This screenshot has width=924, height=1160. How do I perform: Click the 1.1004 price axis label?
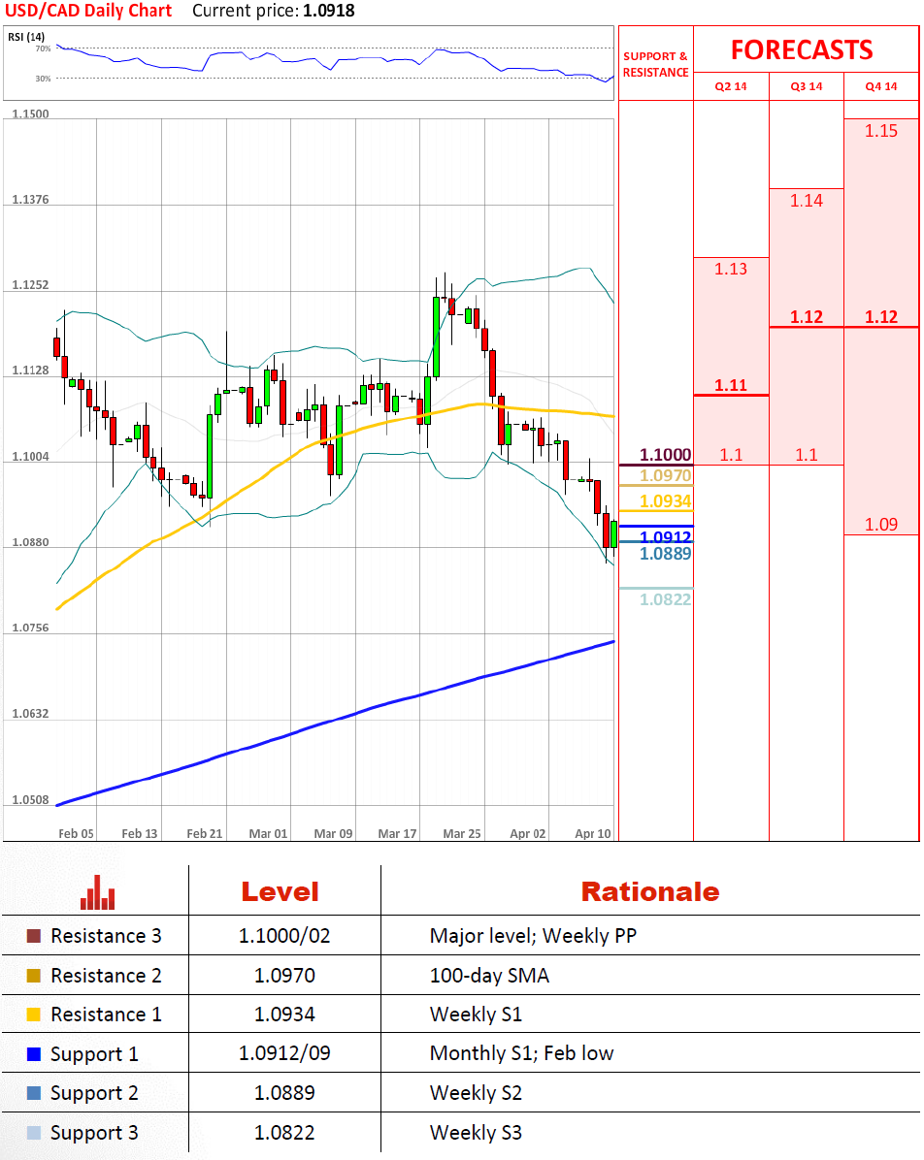30,457
